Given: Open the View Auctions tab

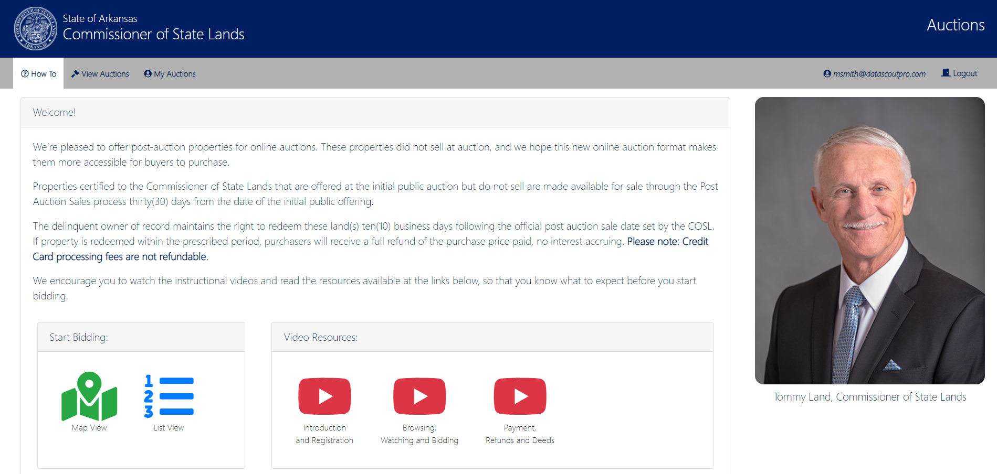Looking at the screenshot, I should 100,74.
